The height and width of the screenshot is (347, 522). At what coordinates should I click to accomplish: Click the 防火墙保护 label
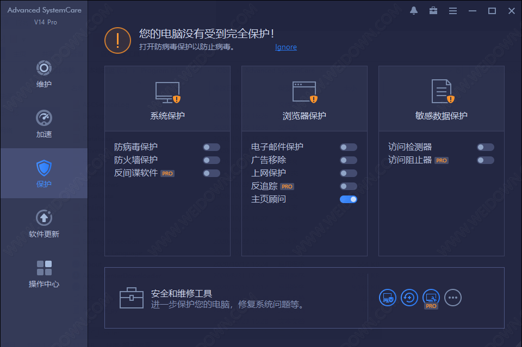click(x=136, y=160)
